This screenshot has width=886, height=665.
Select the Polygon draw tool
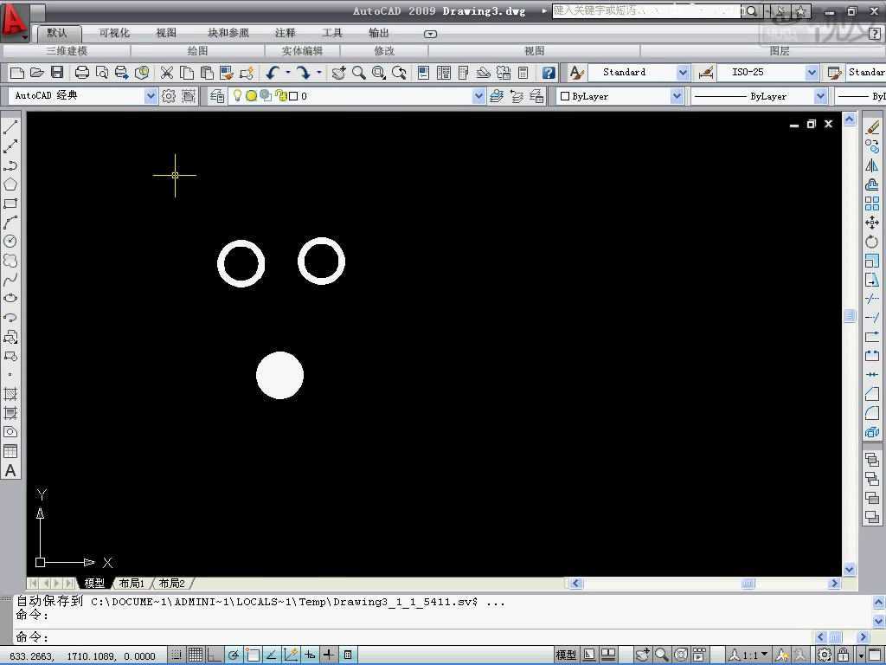point(10,184)
